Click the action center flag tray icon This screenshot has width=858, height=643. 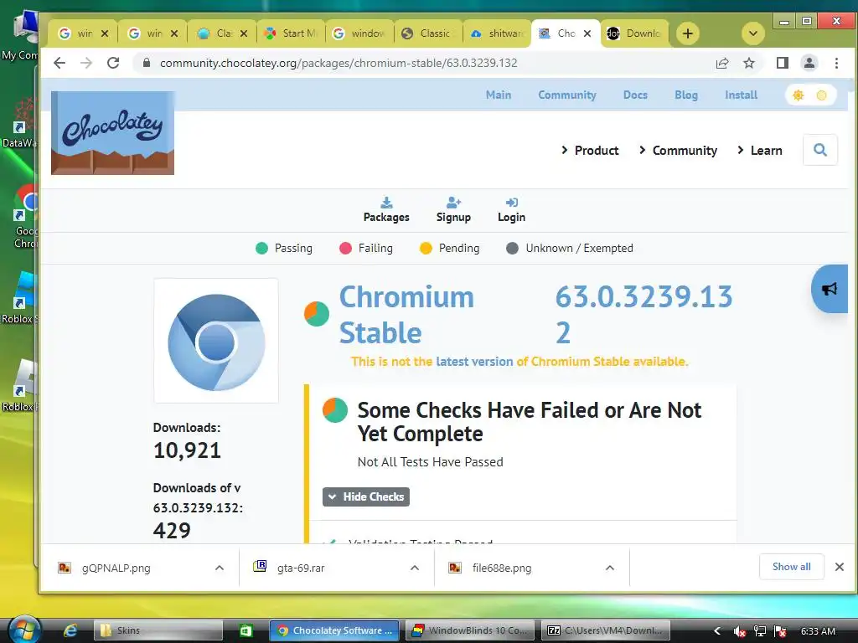[x=780, y=631]
